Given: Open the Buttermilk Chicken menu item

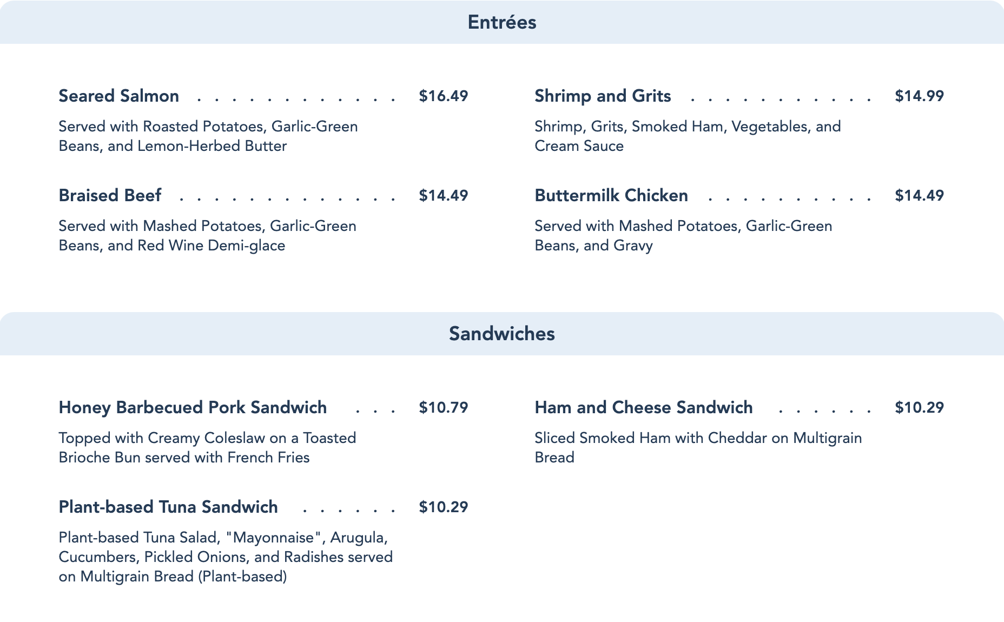Looking at the screenshot, I should click(x=611, y=195).
